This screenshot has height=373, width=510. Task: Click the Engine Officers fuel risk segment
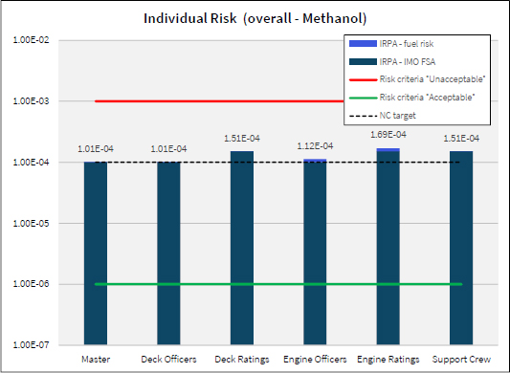(315, 161)
